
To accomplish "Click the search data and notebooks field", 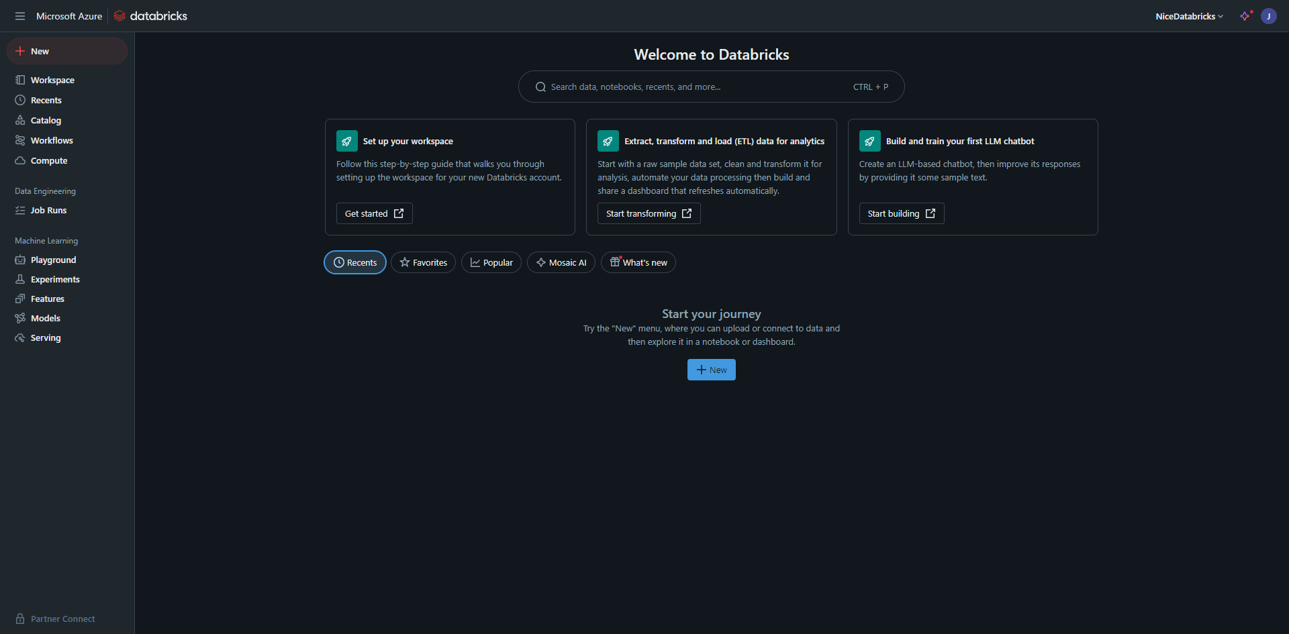I will click(x=712, y=87).
